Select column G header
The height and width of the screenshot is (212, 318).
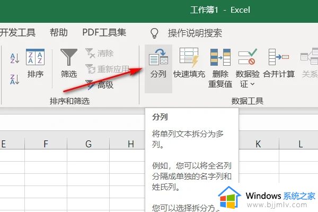pyautogui.click(x=88, y=144)
